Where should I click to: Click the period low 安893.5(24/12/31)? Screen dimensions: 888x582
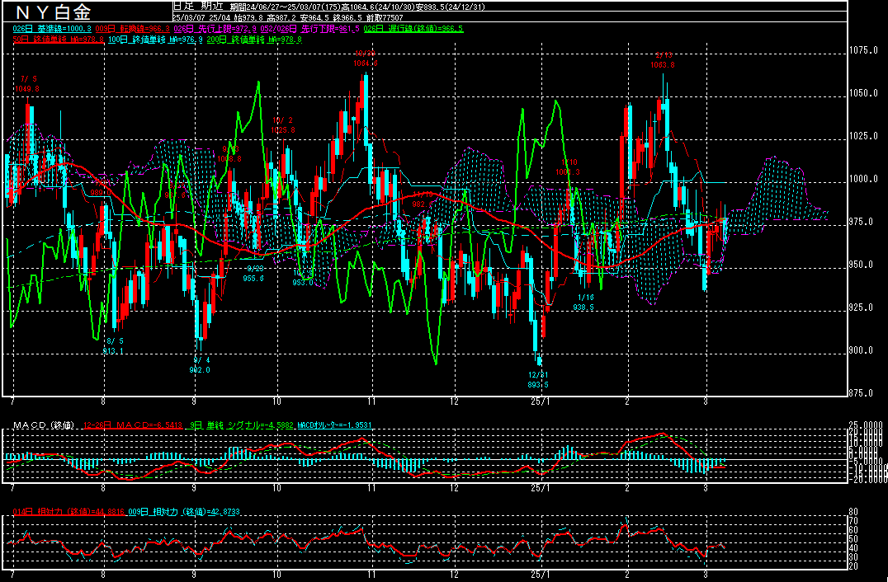click(x=451, y=7)
